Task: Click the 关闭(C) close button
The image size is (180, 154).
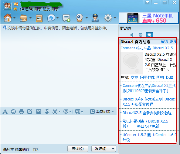Action: coord(78,149)
